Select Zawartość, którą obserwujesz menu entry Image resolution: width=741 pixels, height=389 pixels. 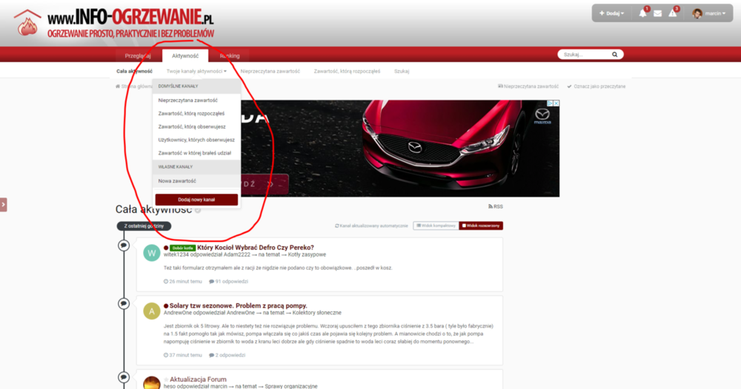tap(192, 126)
